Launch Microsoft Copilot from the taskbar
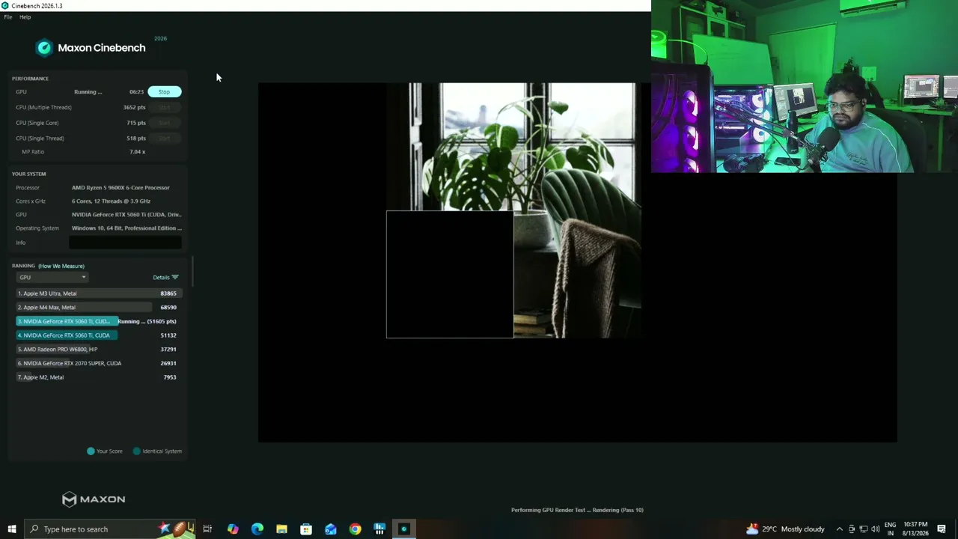The height and width of the screenshot is (539, 958). pos(233,529)
